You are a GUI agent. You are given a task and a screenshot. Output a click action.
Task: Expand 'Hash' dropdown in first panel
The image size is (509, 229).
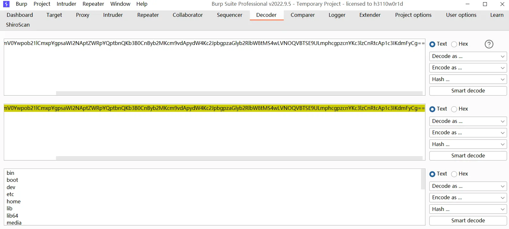468,79
